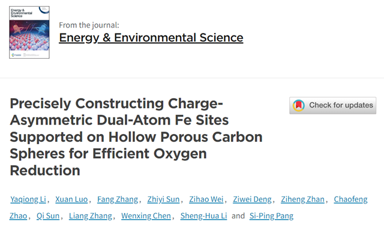Select Ziwei Deng from the authors
384x225 pixels.
(x=252, y=199)
